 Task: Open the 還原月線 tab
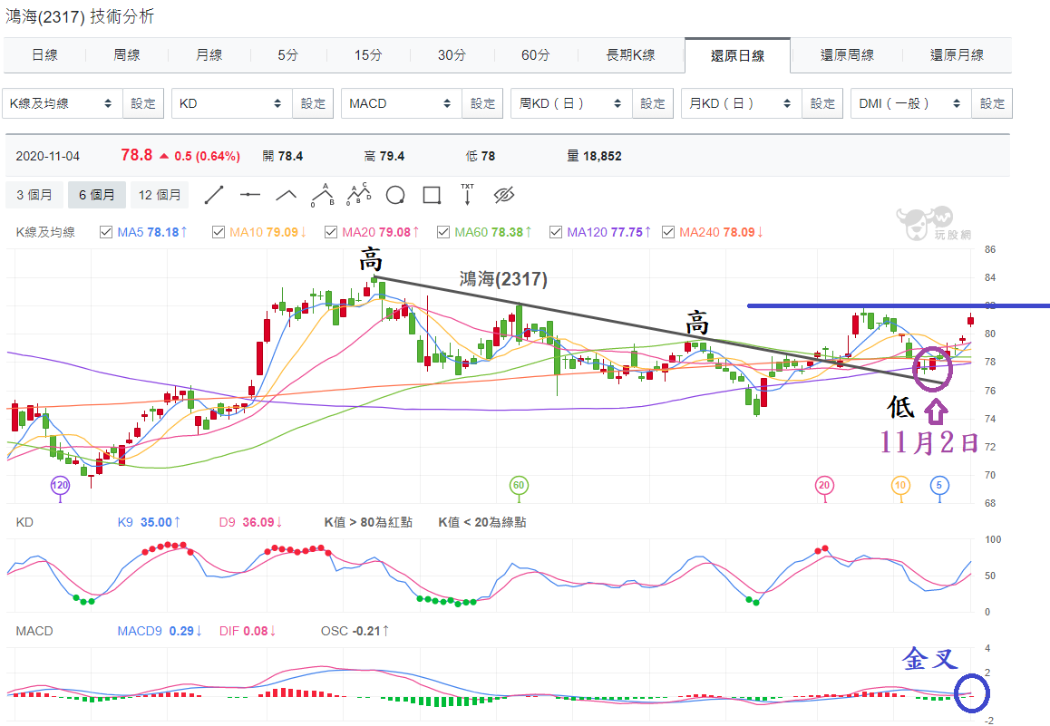pyautogui.click(x=957, y=55)
